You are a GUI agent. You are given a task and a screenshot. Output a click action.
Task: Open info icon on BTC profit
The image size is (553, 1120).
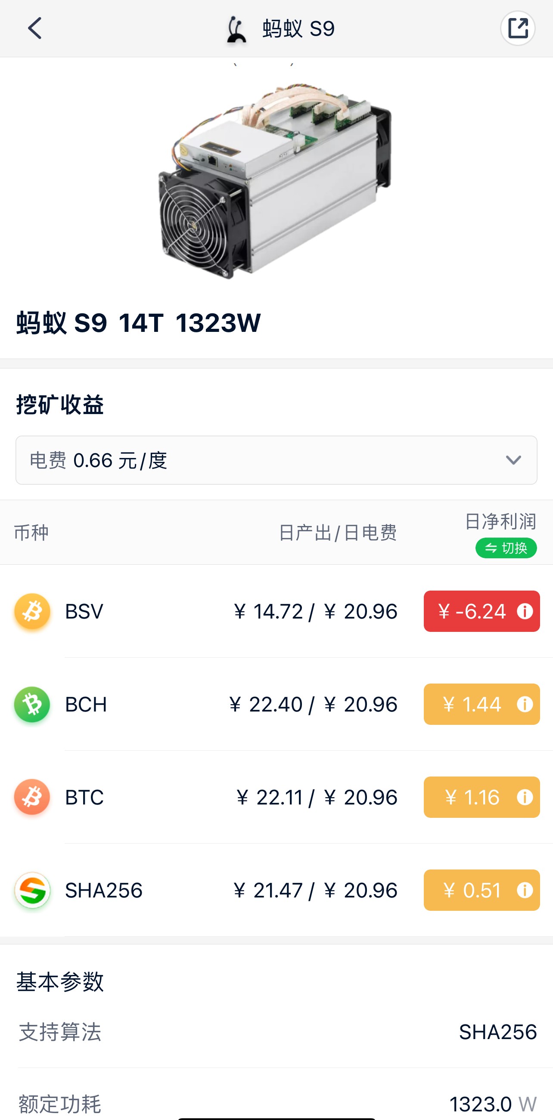pyautogui.click(x=525, y=798)
